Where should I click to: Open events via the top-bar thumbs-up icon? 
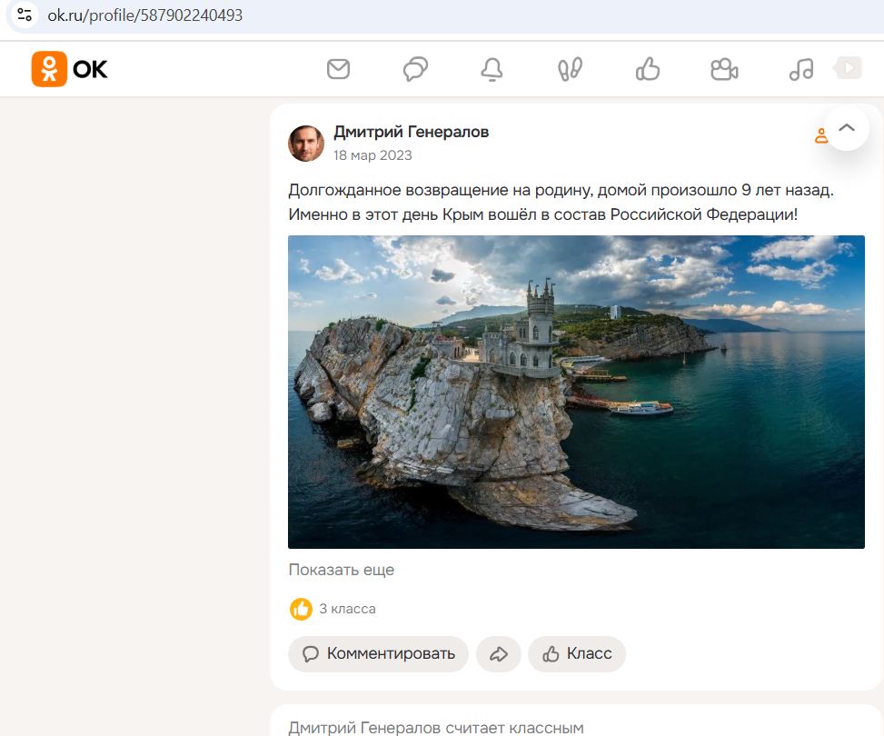tap(647, 69)
